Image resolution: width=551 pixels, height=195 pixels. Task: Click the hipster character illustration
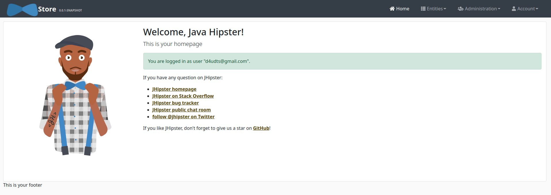click(x=75, y=95)
